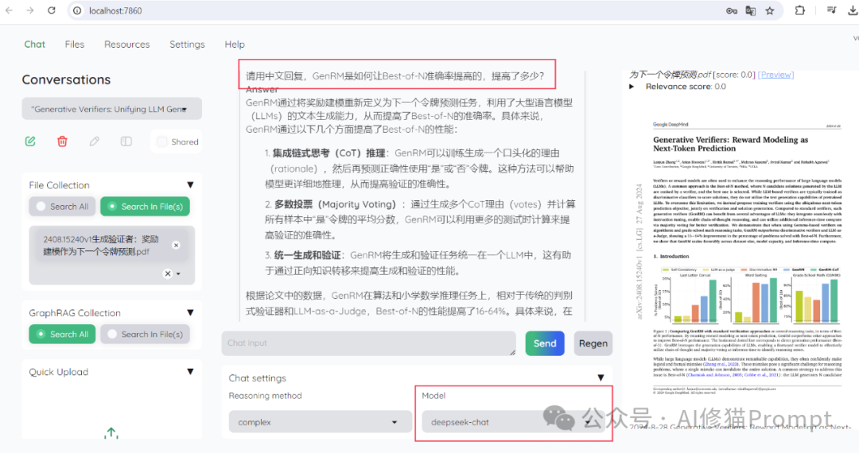The height and width of the screenshot is (453, 859).
Task: Click the green Send button
Action: pyautogui.click(x=545, y=343)
